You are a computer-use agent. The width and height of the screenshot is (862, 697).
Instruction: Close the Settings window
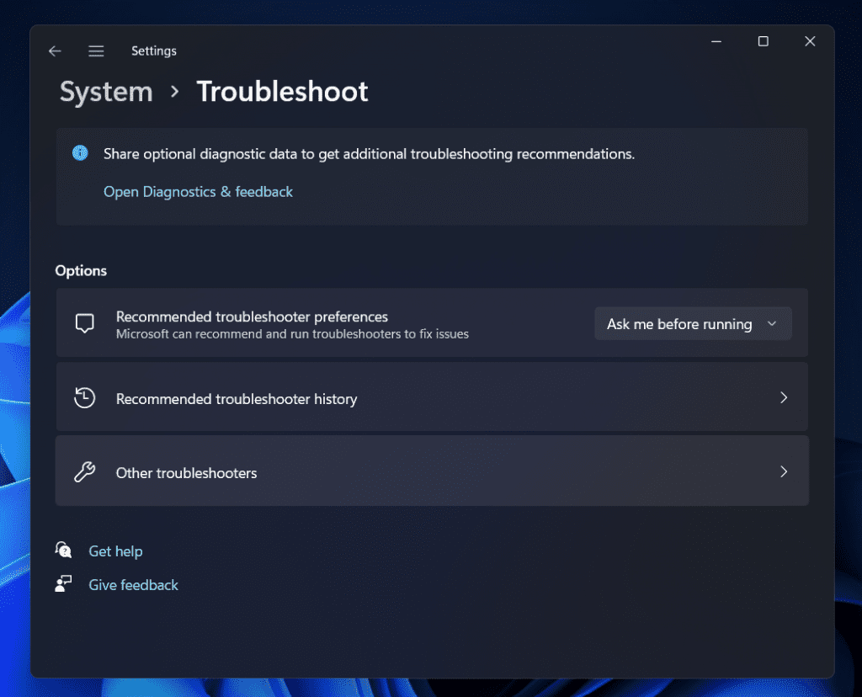(x=810, y=41)
